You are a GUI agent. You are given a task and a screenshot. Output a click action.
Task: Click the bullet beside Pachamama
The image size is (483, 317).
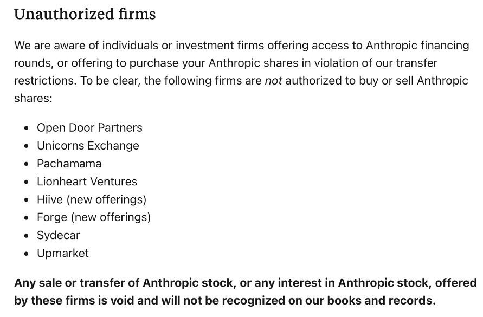pyautogui.click(x=27, y=164)
